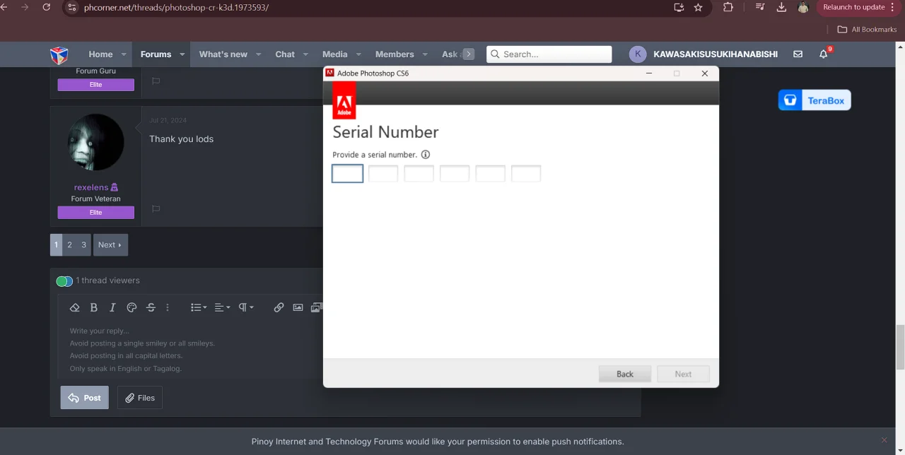Open the Chrome extensions puzzle icon

point(728,7)
